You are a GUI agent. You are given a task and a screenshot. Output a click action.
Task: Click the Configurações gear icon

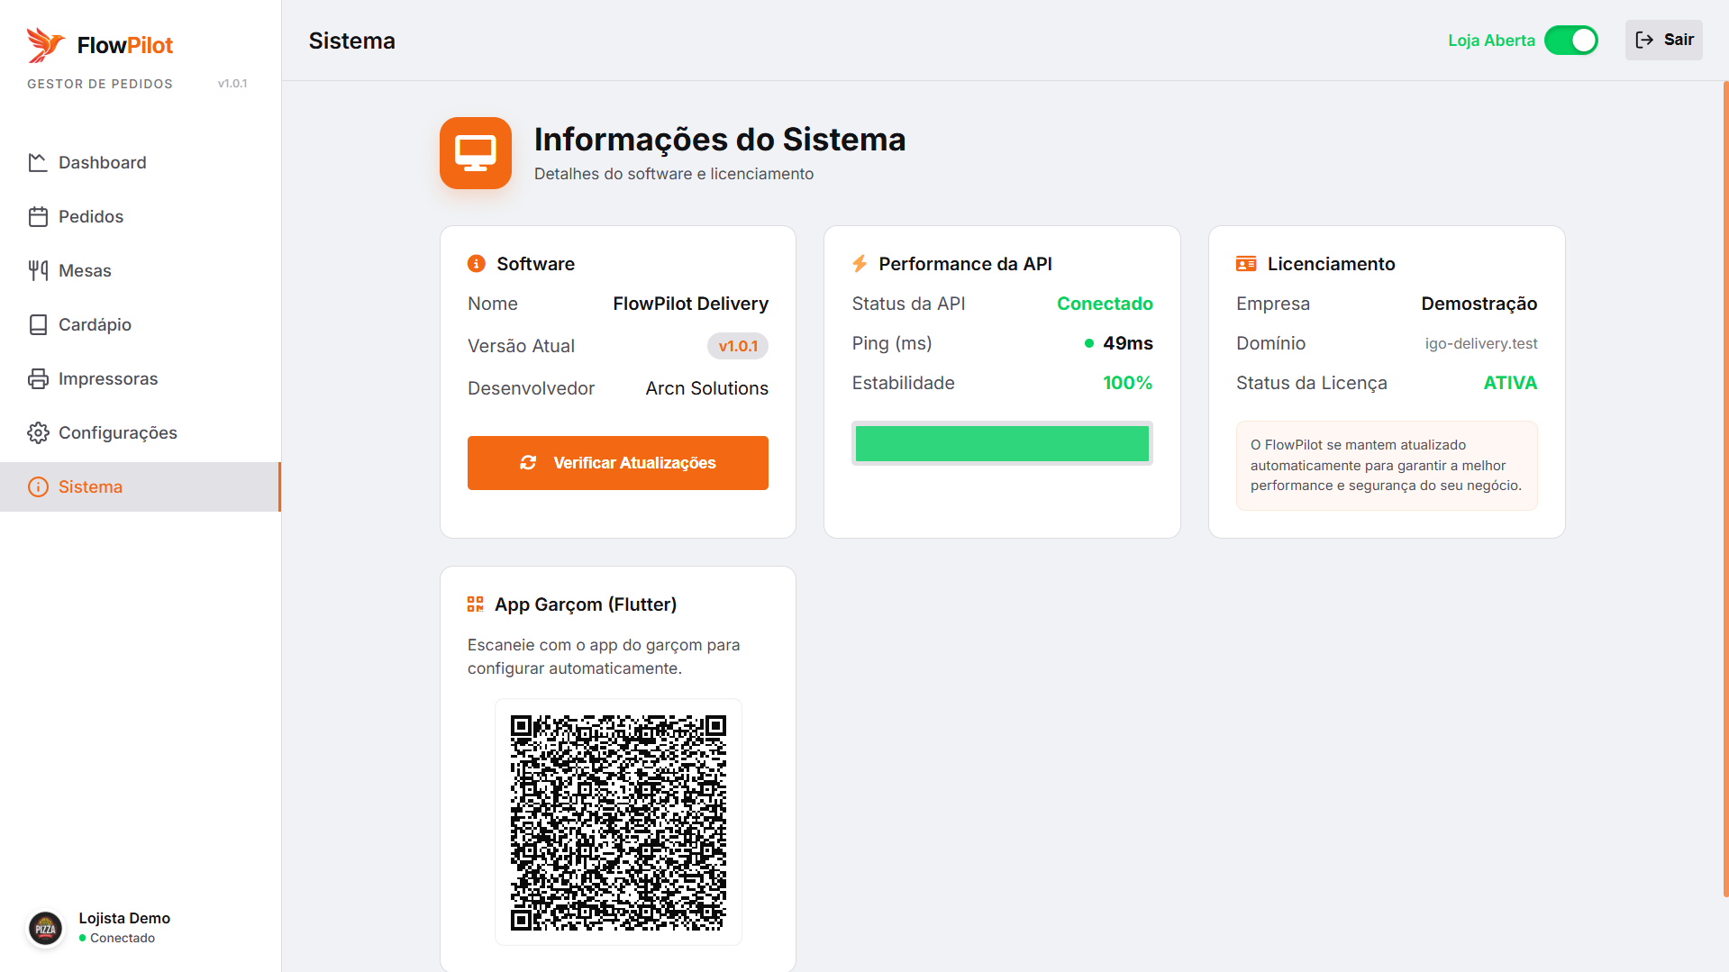pyautogui.click(x=38, y=432)
